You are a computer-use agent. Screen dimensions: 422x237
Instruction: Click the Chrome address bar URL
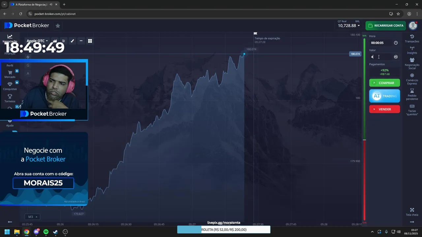click(55, 14)
